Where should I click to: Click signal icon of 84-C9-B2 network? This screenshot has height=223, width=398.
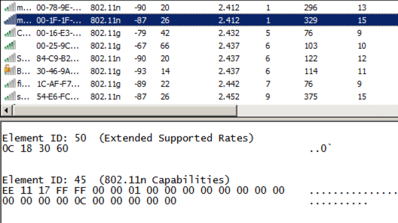(10, 58)
